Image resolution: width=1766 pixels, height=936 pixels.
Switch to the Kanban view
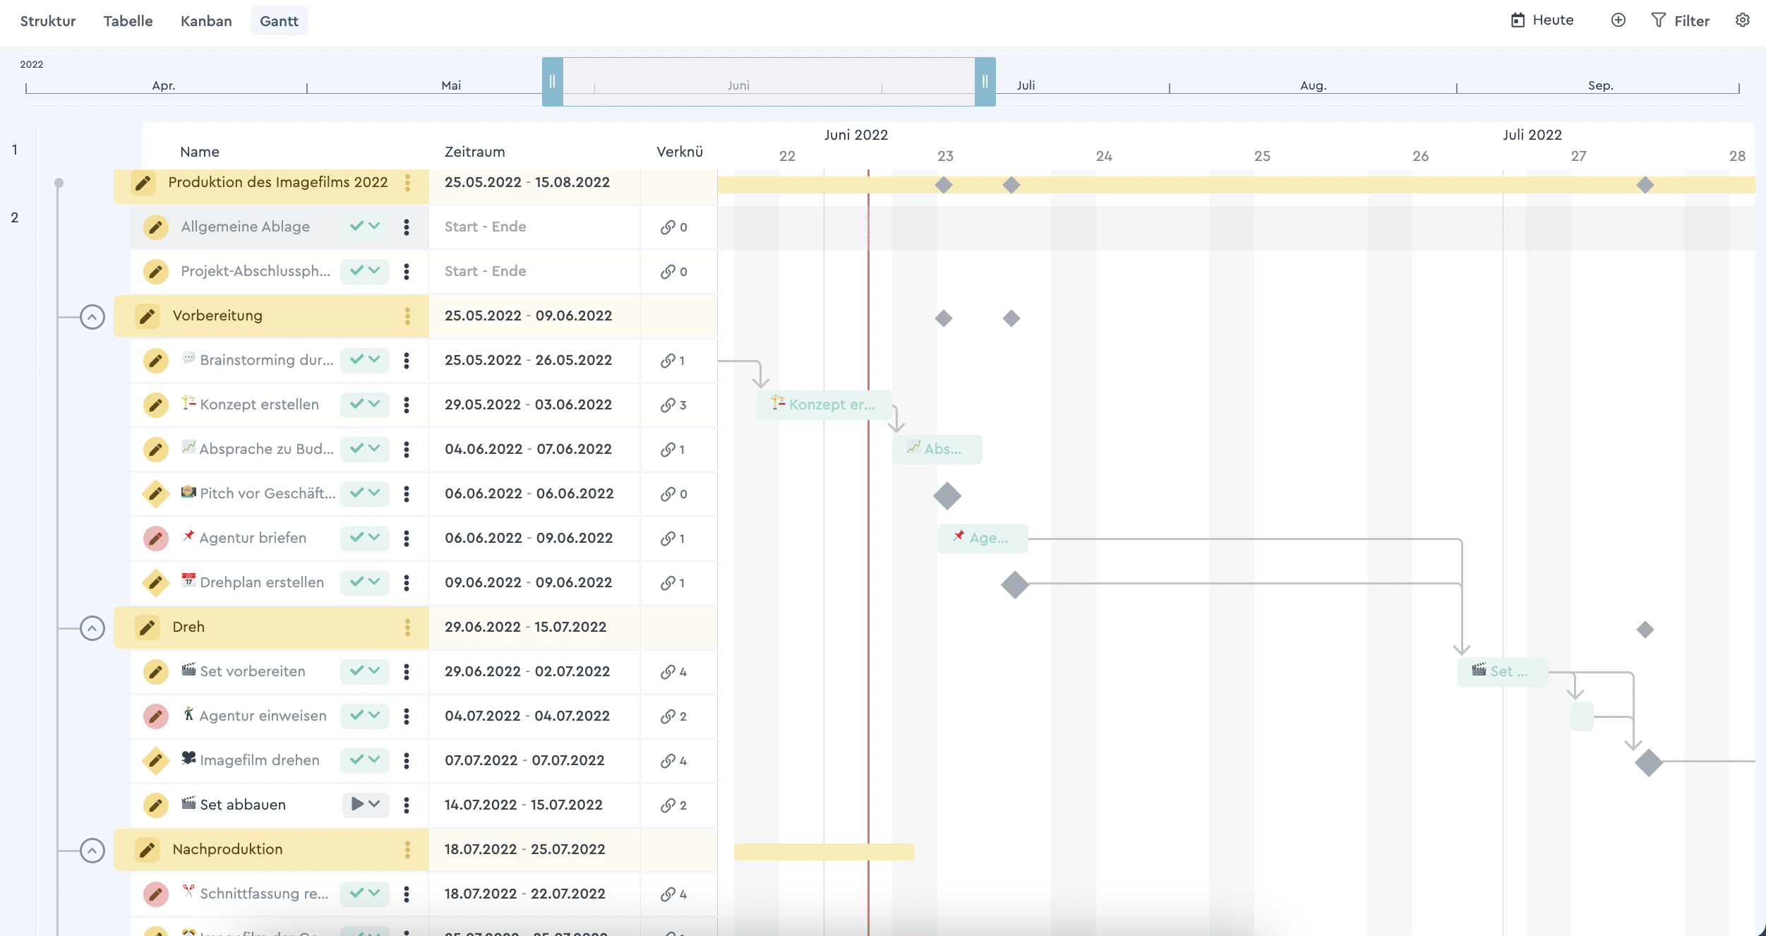coord(206,21)
